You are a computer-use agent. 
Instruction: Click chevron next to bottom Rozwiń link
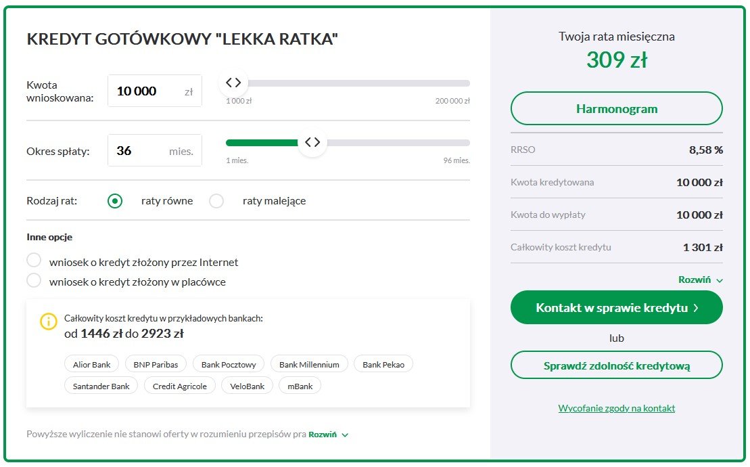pyautogui.click(x=346, y=435)
